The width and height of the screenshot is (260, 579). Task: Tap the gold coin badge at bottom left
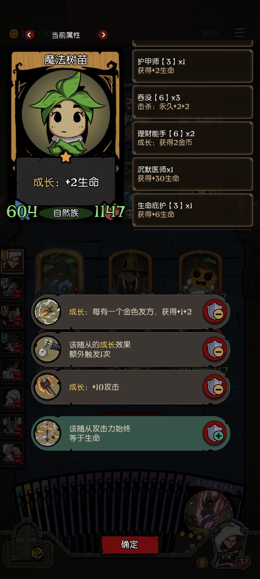37,553
